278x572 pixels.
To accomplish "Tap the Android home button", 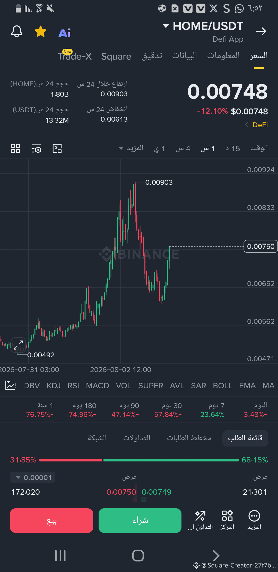I will click(x=138, y=556).
